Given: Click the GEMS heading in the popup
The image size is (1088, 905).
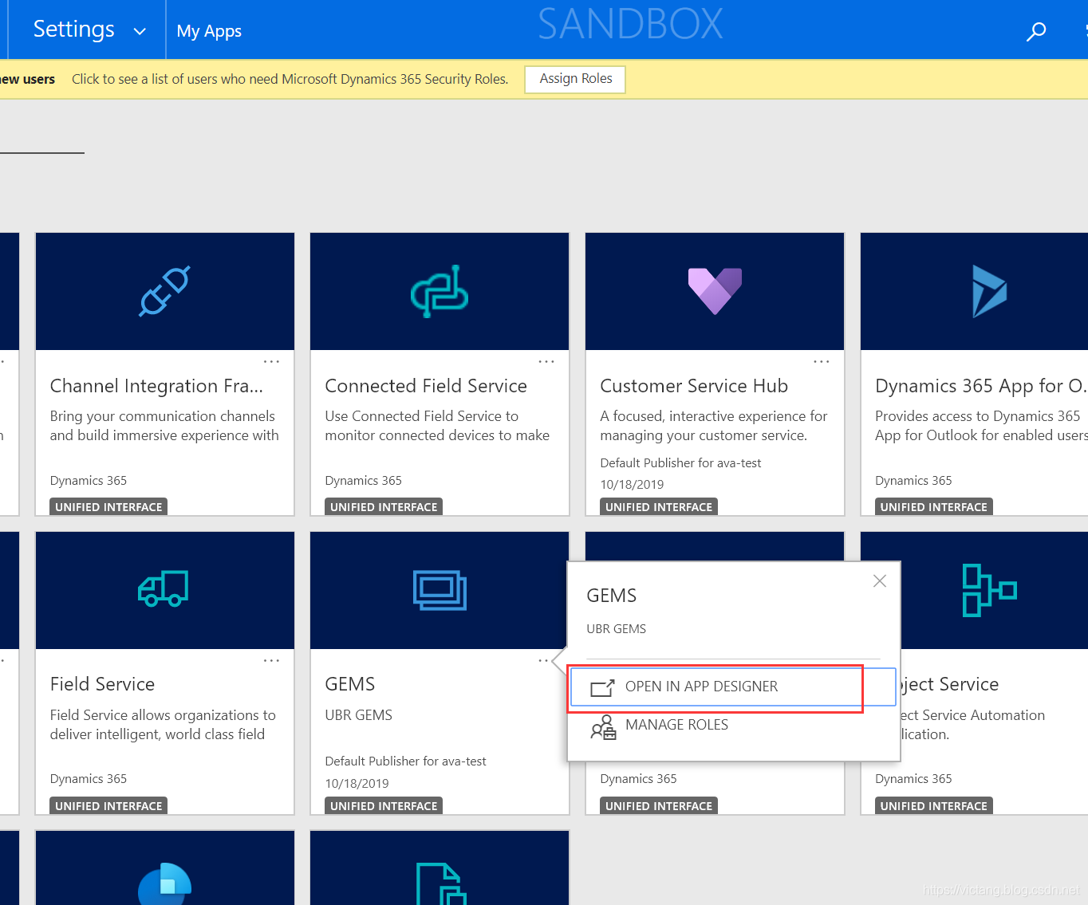Looking at the screenshot, I should [x=612, y=596].
